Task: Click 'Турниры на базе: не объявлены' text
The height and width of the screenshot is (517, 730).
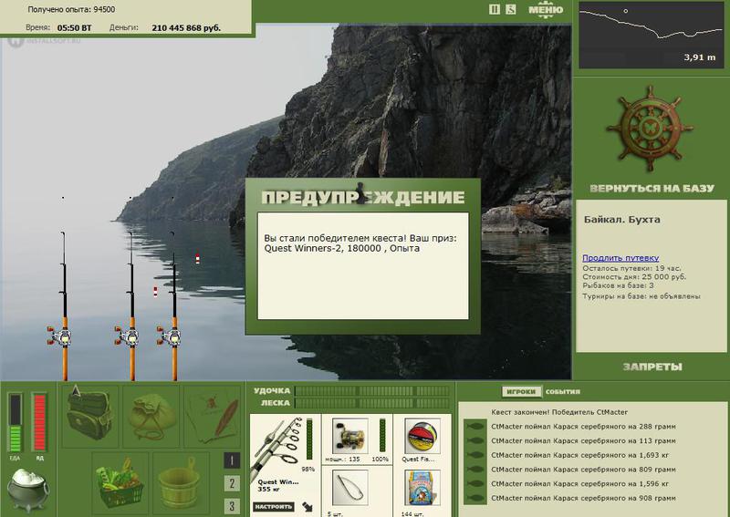Action: pos(641,296)
